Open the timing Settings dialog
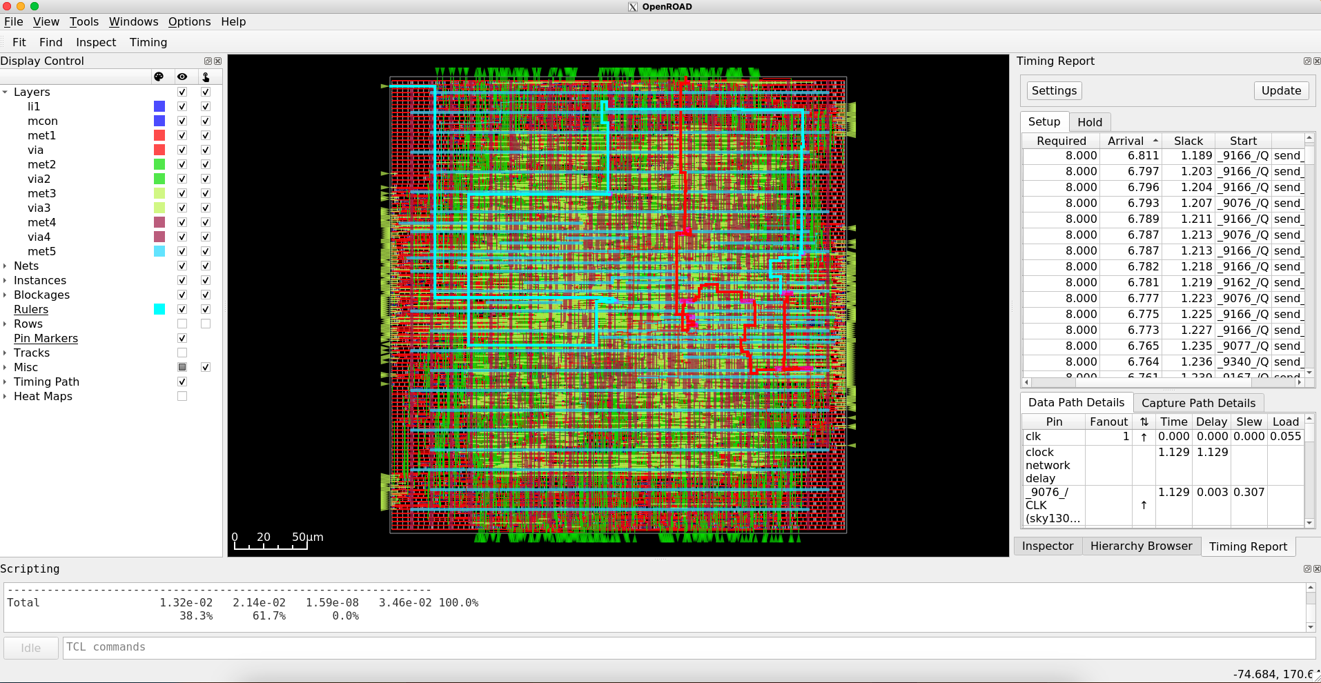Viewport: 1321px width, 683px height. [1053, 90]
